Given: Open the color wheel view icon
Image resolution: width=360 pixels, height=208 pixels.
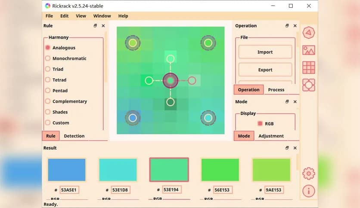Looking at the screenshot, I should tap(308, 33).
